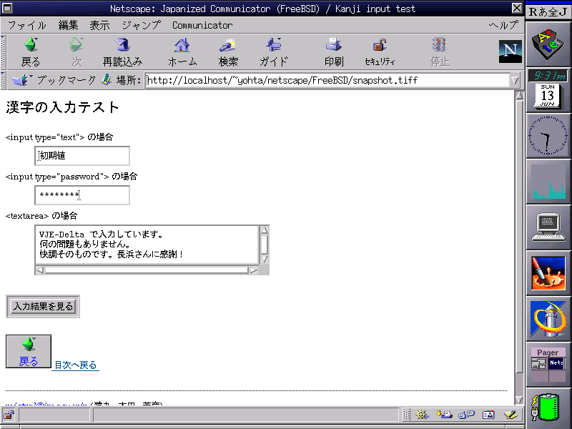Click the textarea right scroll arrow
This screenshot has width=572, height=429.
(253, 270)
